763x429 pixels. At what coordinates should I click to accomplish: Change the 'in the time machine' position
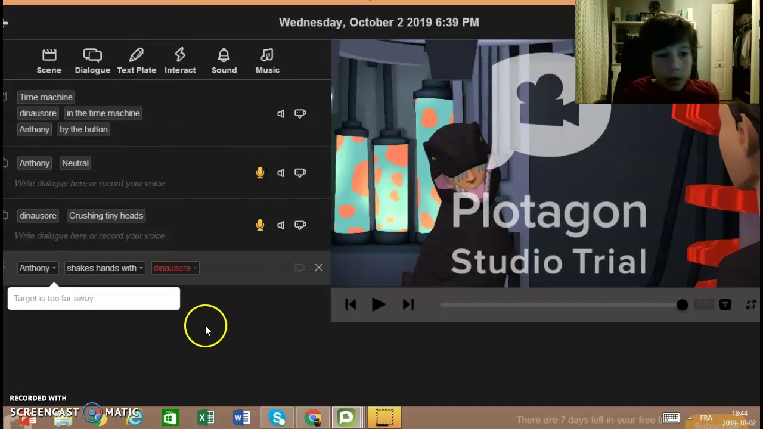103,113
